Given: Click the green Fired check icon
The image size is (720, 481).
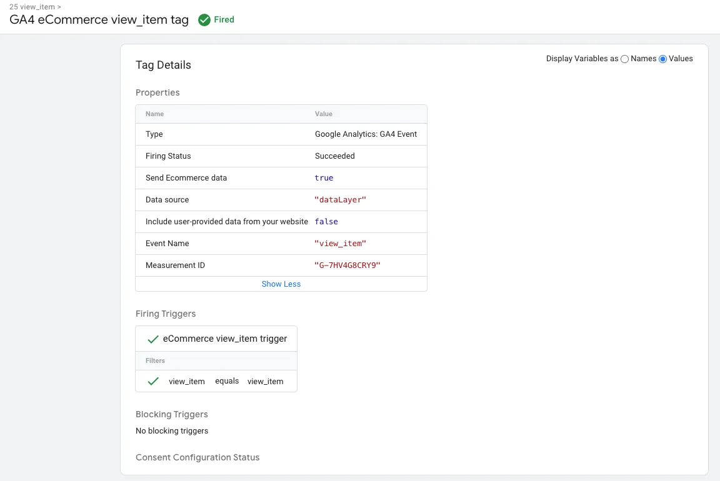Looking at the screenshot, I should [204, 20].
